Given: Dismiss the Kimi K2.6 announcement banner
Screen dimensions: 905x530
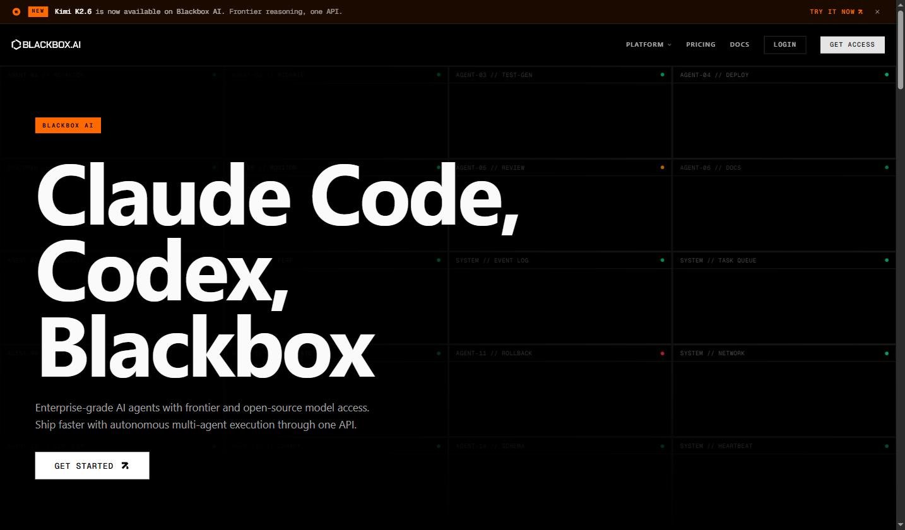Looking at the screenshot, I should point(877,11).
